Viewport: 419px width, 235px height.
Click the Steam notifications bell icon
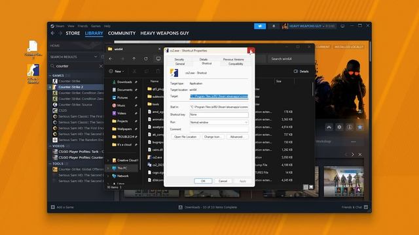[x=274, y=26]
